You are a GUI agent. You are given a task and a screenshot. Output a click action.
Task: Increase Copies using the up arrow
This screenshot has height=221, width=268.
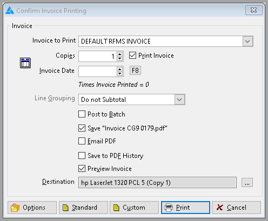point(119,54)
